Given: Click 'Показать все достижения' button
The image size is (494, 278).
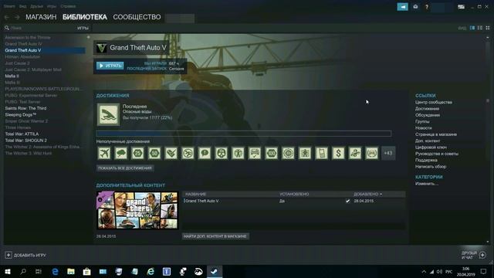Looking at the screenshot, I should pyautogui.click(x=125, y=168).
